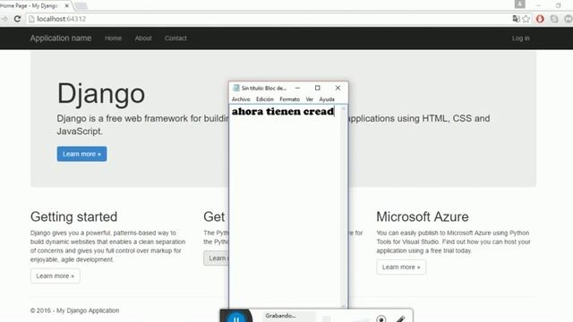
Task: Click the red circular extension icon
Action: pos(540,19)
